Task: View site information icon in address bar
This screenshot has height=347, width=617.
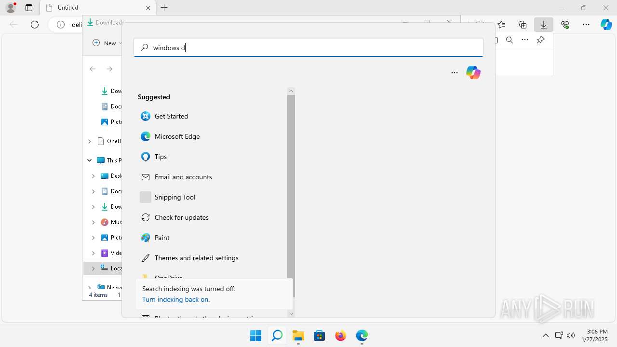Action: 61,25
